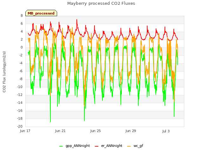Click the y-axis value 4

click(22, 31)
